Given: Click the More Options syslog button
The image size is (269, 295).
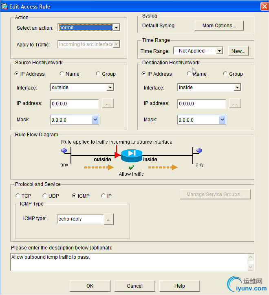Looking at the screenshot, I should click(219, 26).
